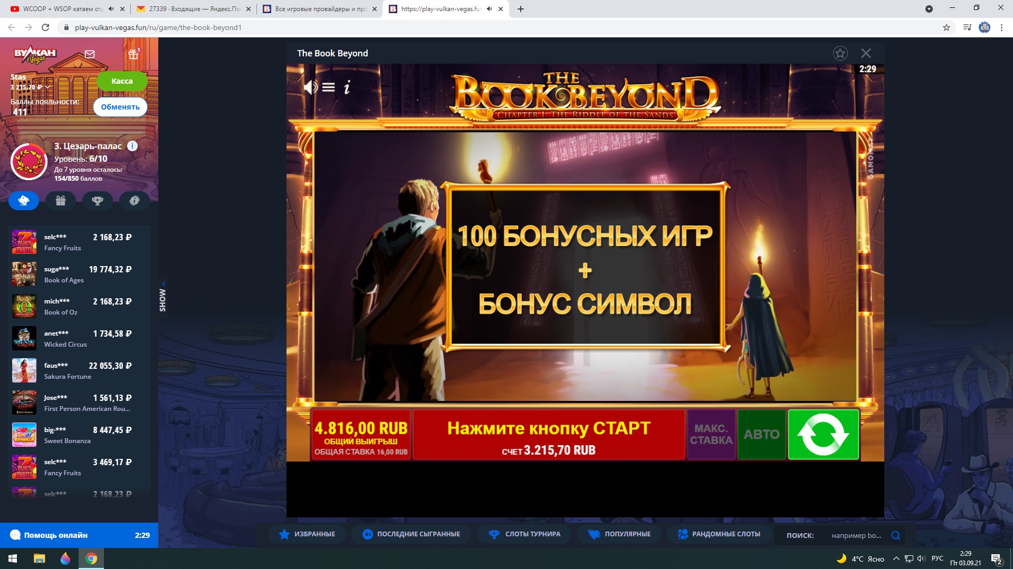The width and height of the screenshot is (1013, 569).
Task: Open the Касса button
Action: (x=122, y=81)
